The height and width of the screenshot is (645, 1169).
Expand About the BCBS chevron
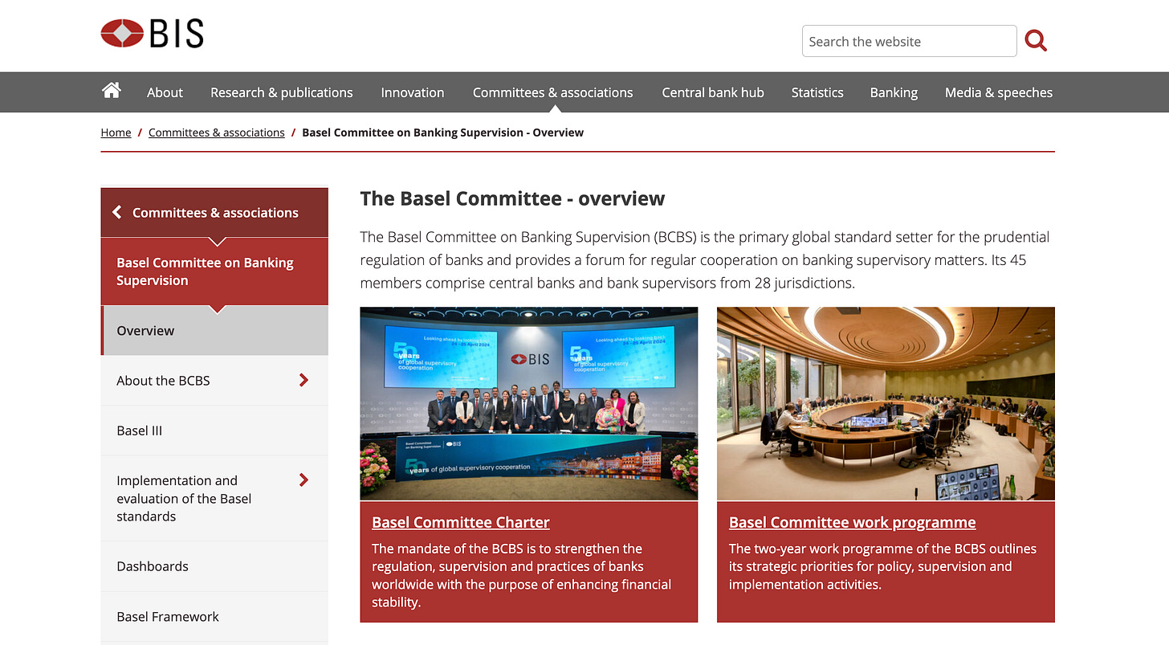coord(303,380)
